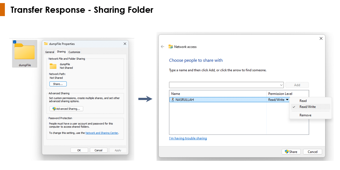
Task: Click OK in dumpFile Properties
Action: pos(79,150)
